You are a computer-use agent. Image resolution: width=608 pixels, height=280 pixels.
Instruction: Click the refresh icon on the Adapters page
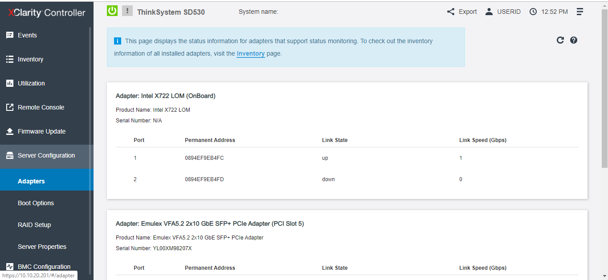(560, 40)
